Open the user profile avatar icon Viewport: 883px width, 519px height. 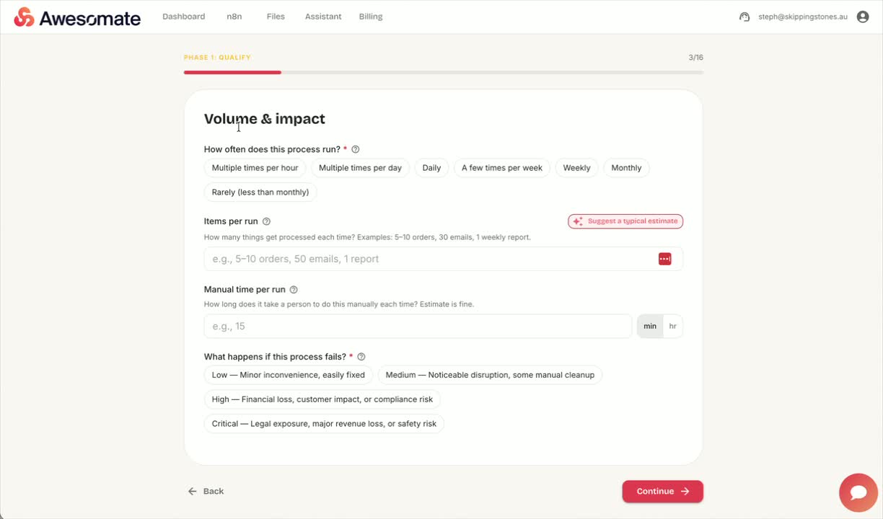863,17
